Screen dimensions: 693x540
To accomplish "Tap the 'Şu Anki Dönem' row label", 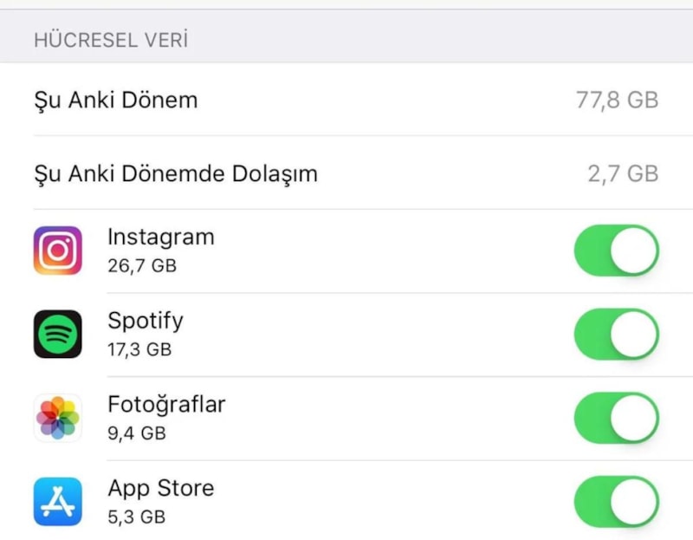I will [115, 100].
